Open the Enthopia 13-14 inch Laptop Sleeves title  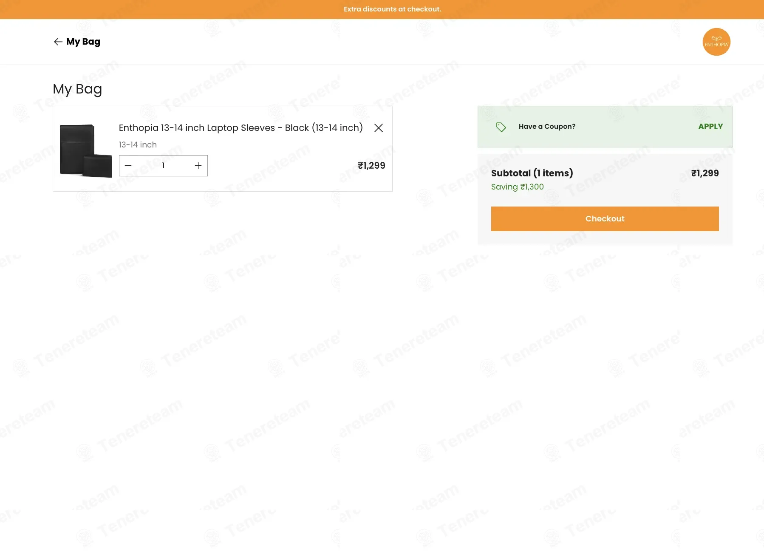click(241, 128)
